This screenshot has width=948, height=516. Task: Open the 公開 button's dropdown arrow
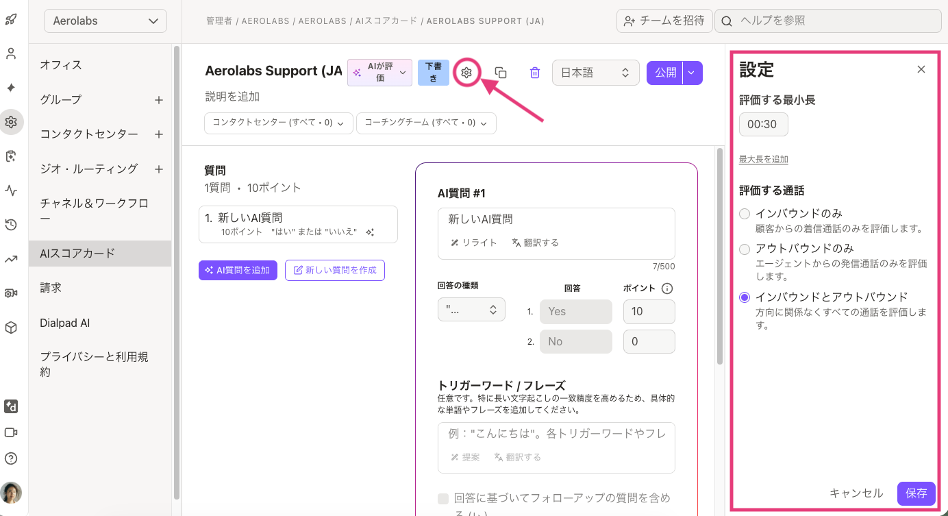coord(693,73)
